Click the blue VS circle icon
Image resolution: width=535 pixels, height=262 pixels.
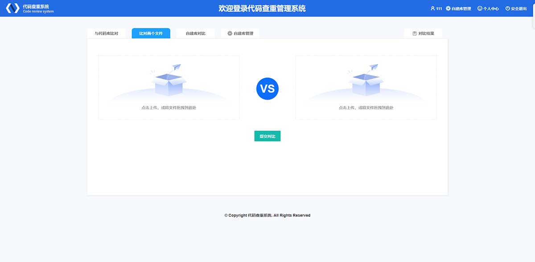[267, 89]
